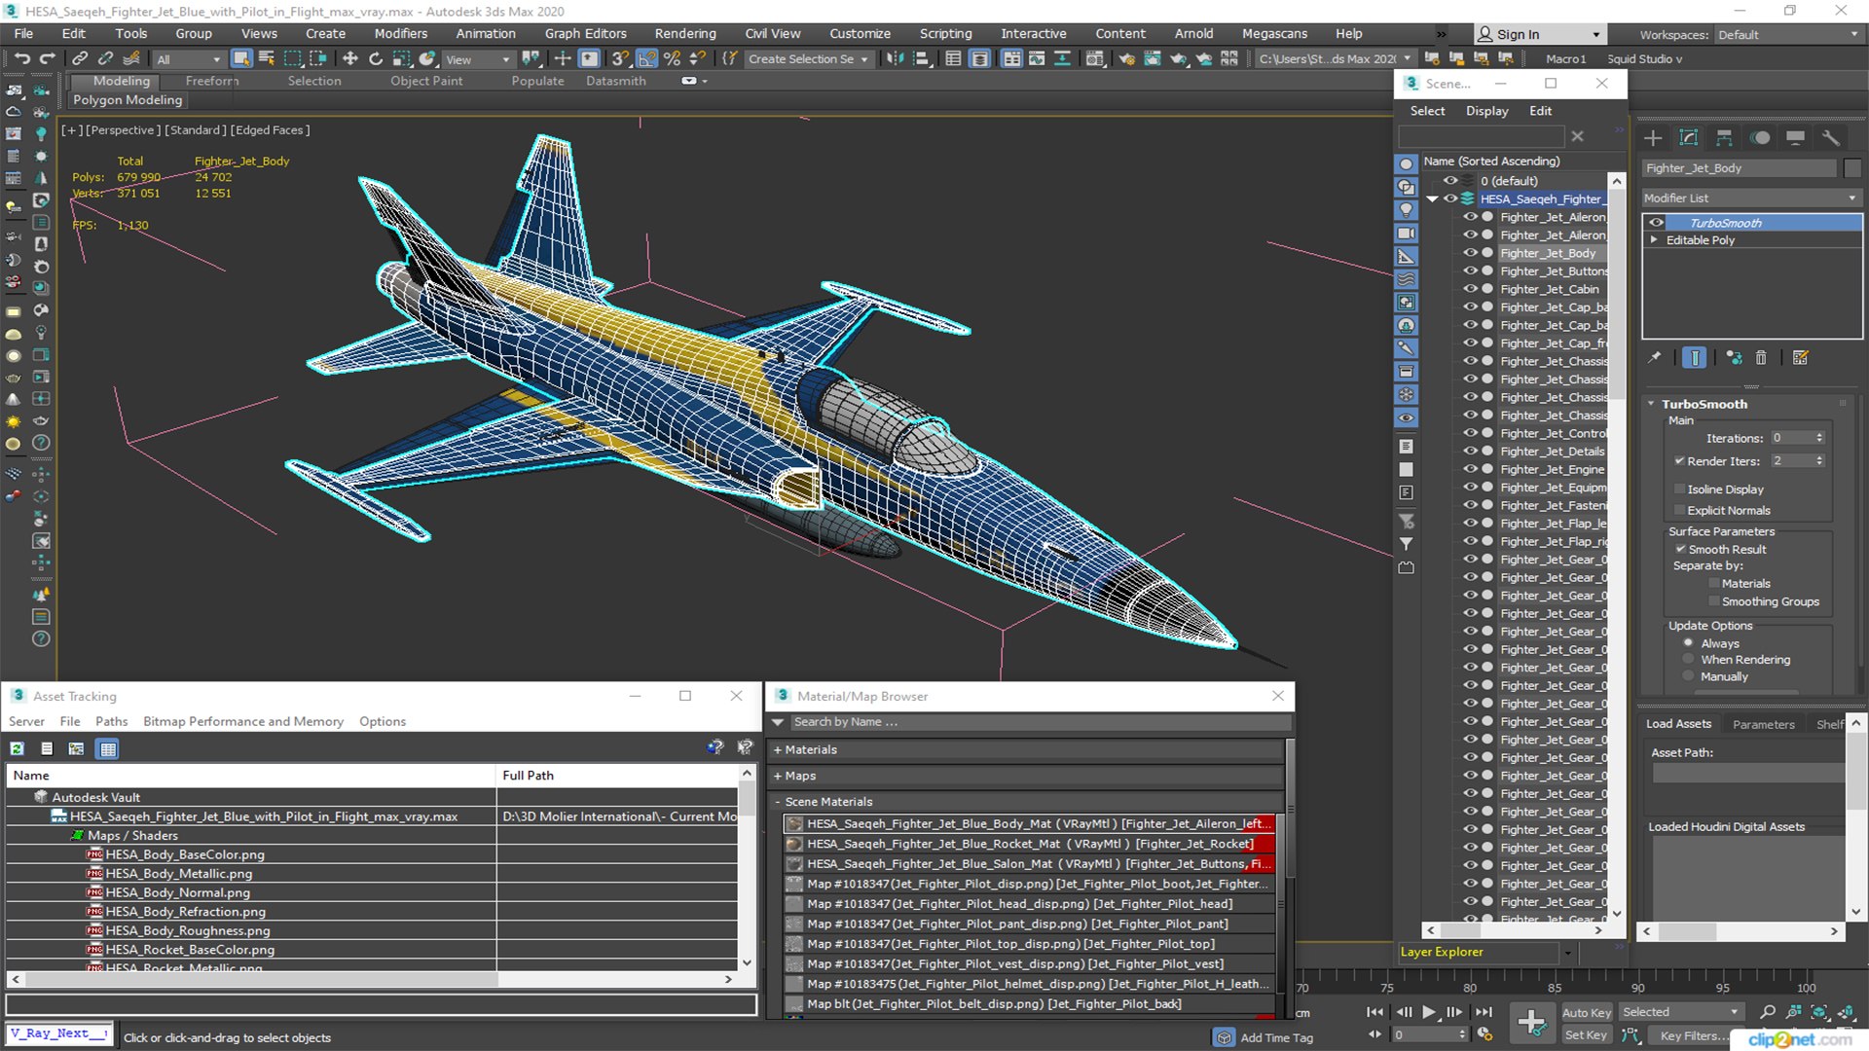1869x1051 pixels.
Task: Switch to the Create command panel
Action: pos(1653,137)
